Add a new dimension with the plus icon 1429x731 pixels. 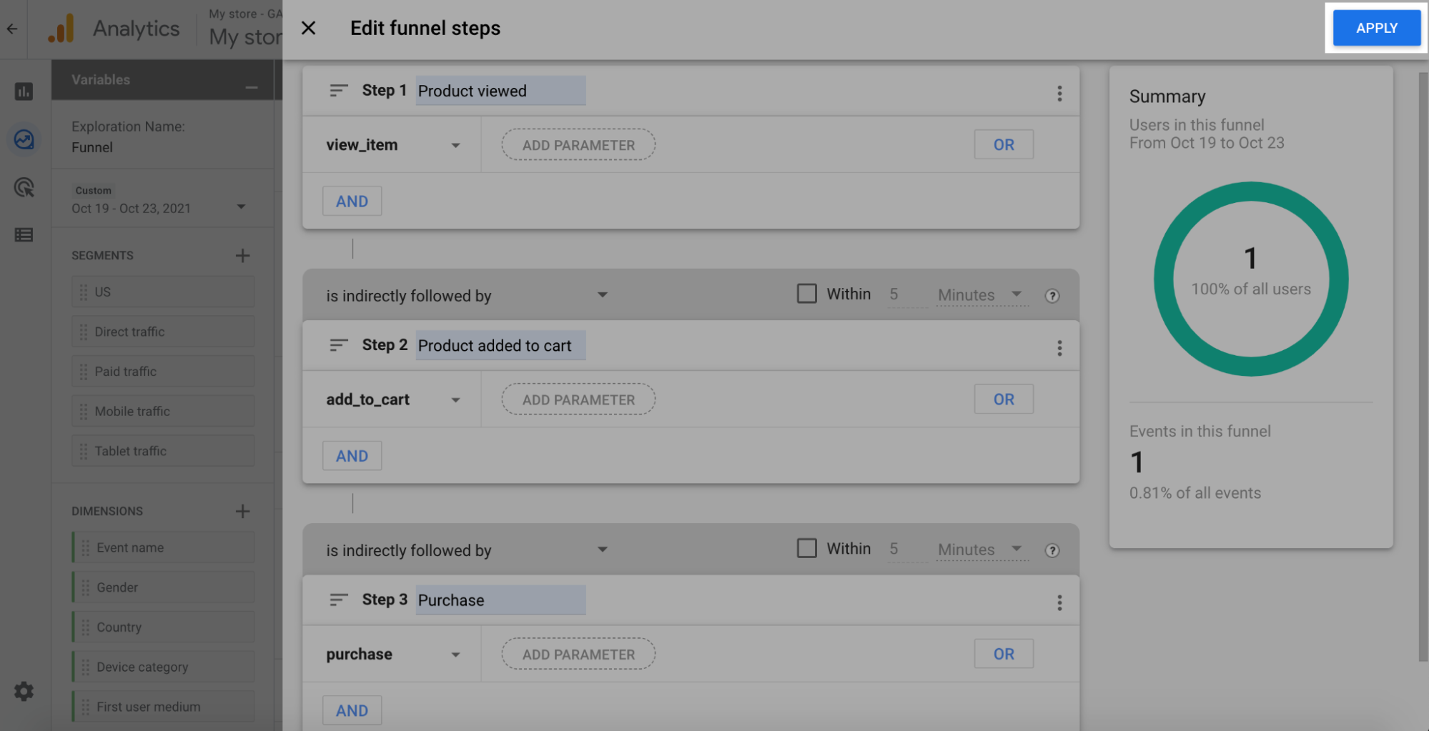[x=243, y=510]
